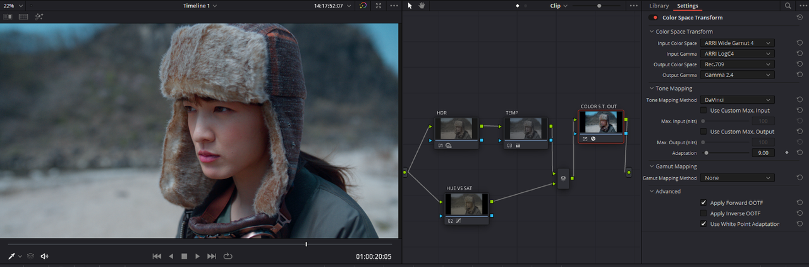This screenshot has width=809, height=267.
Task: Toggle the image wipe icon above viewer
Action: pos(8,17)
